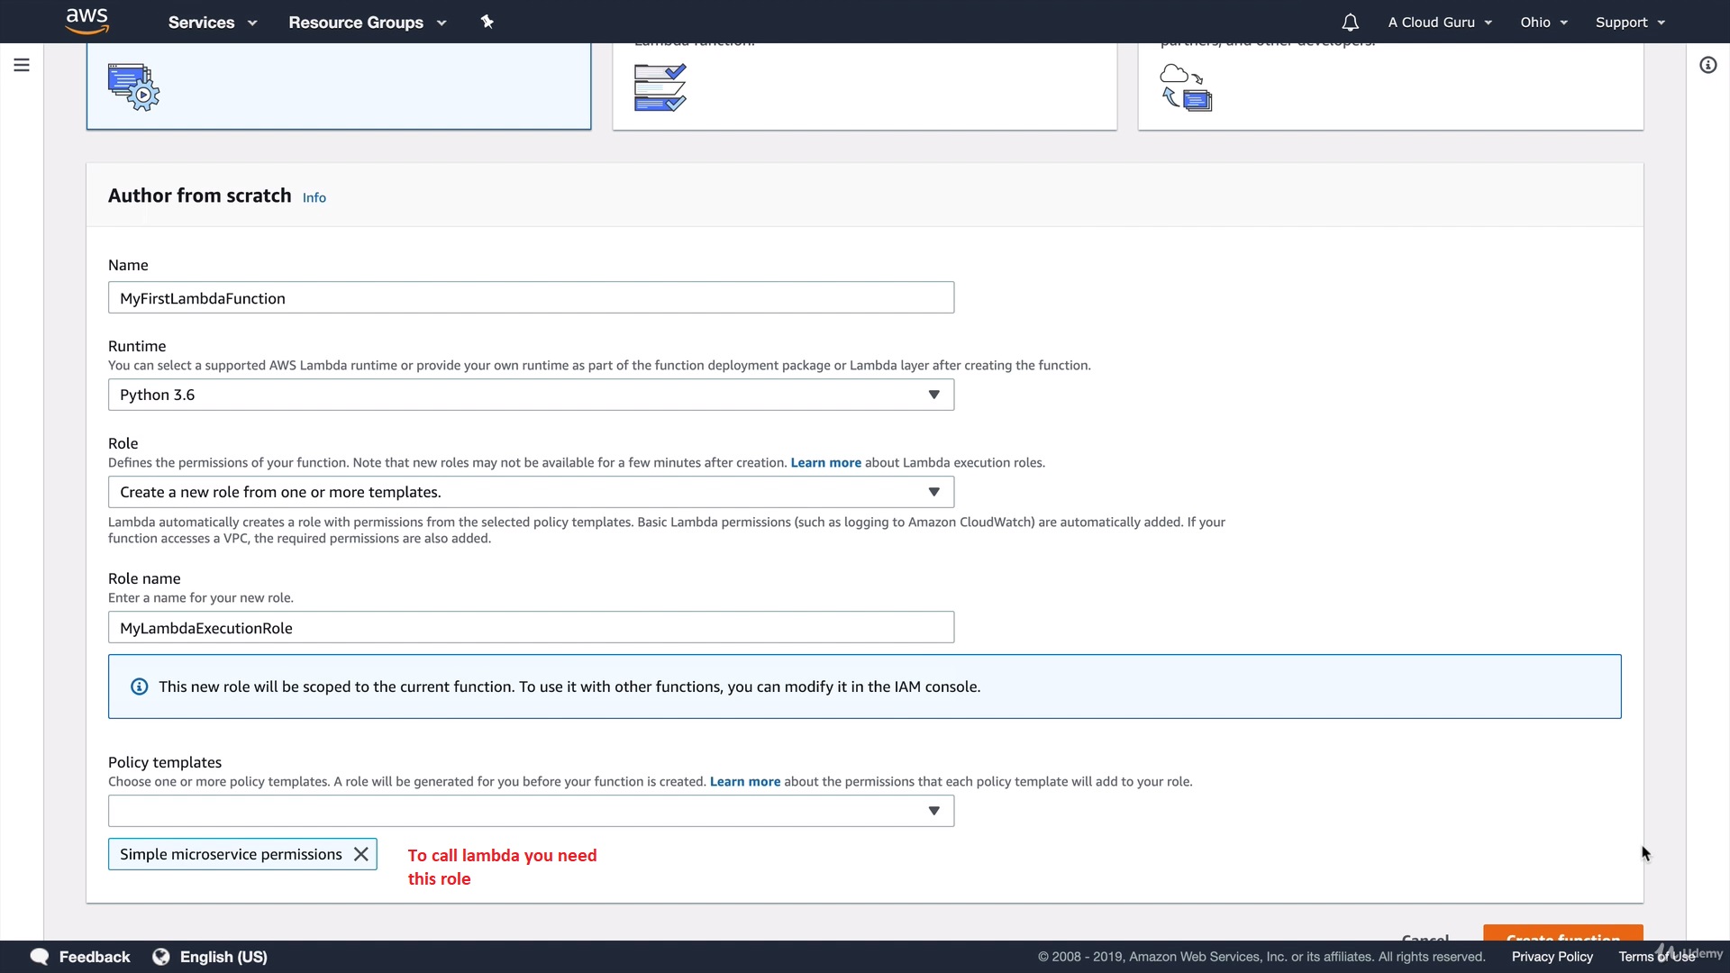This screenshot has width=1730, height=973.
Task: Select the Blueprints checklist icon card
Action: coord(660,87)
